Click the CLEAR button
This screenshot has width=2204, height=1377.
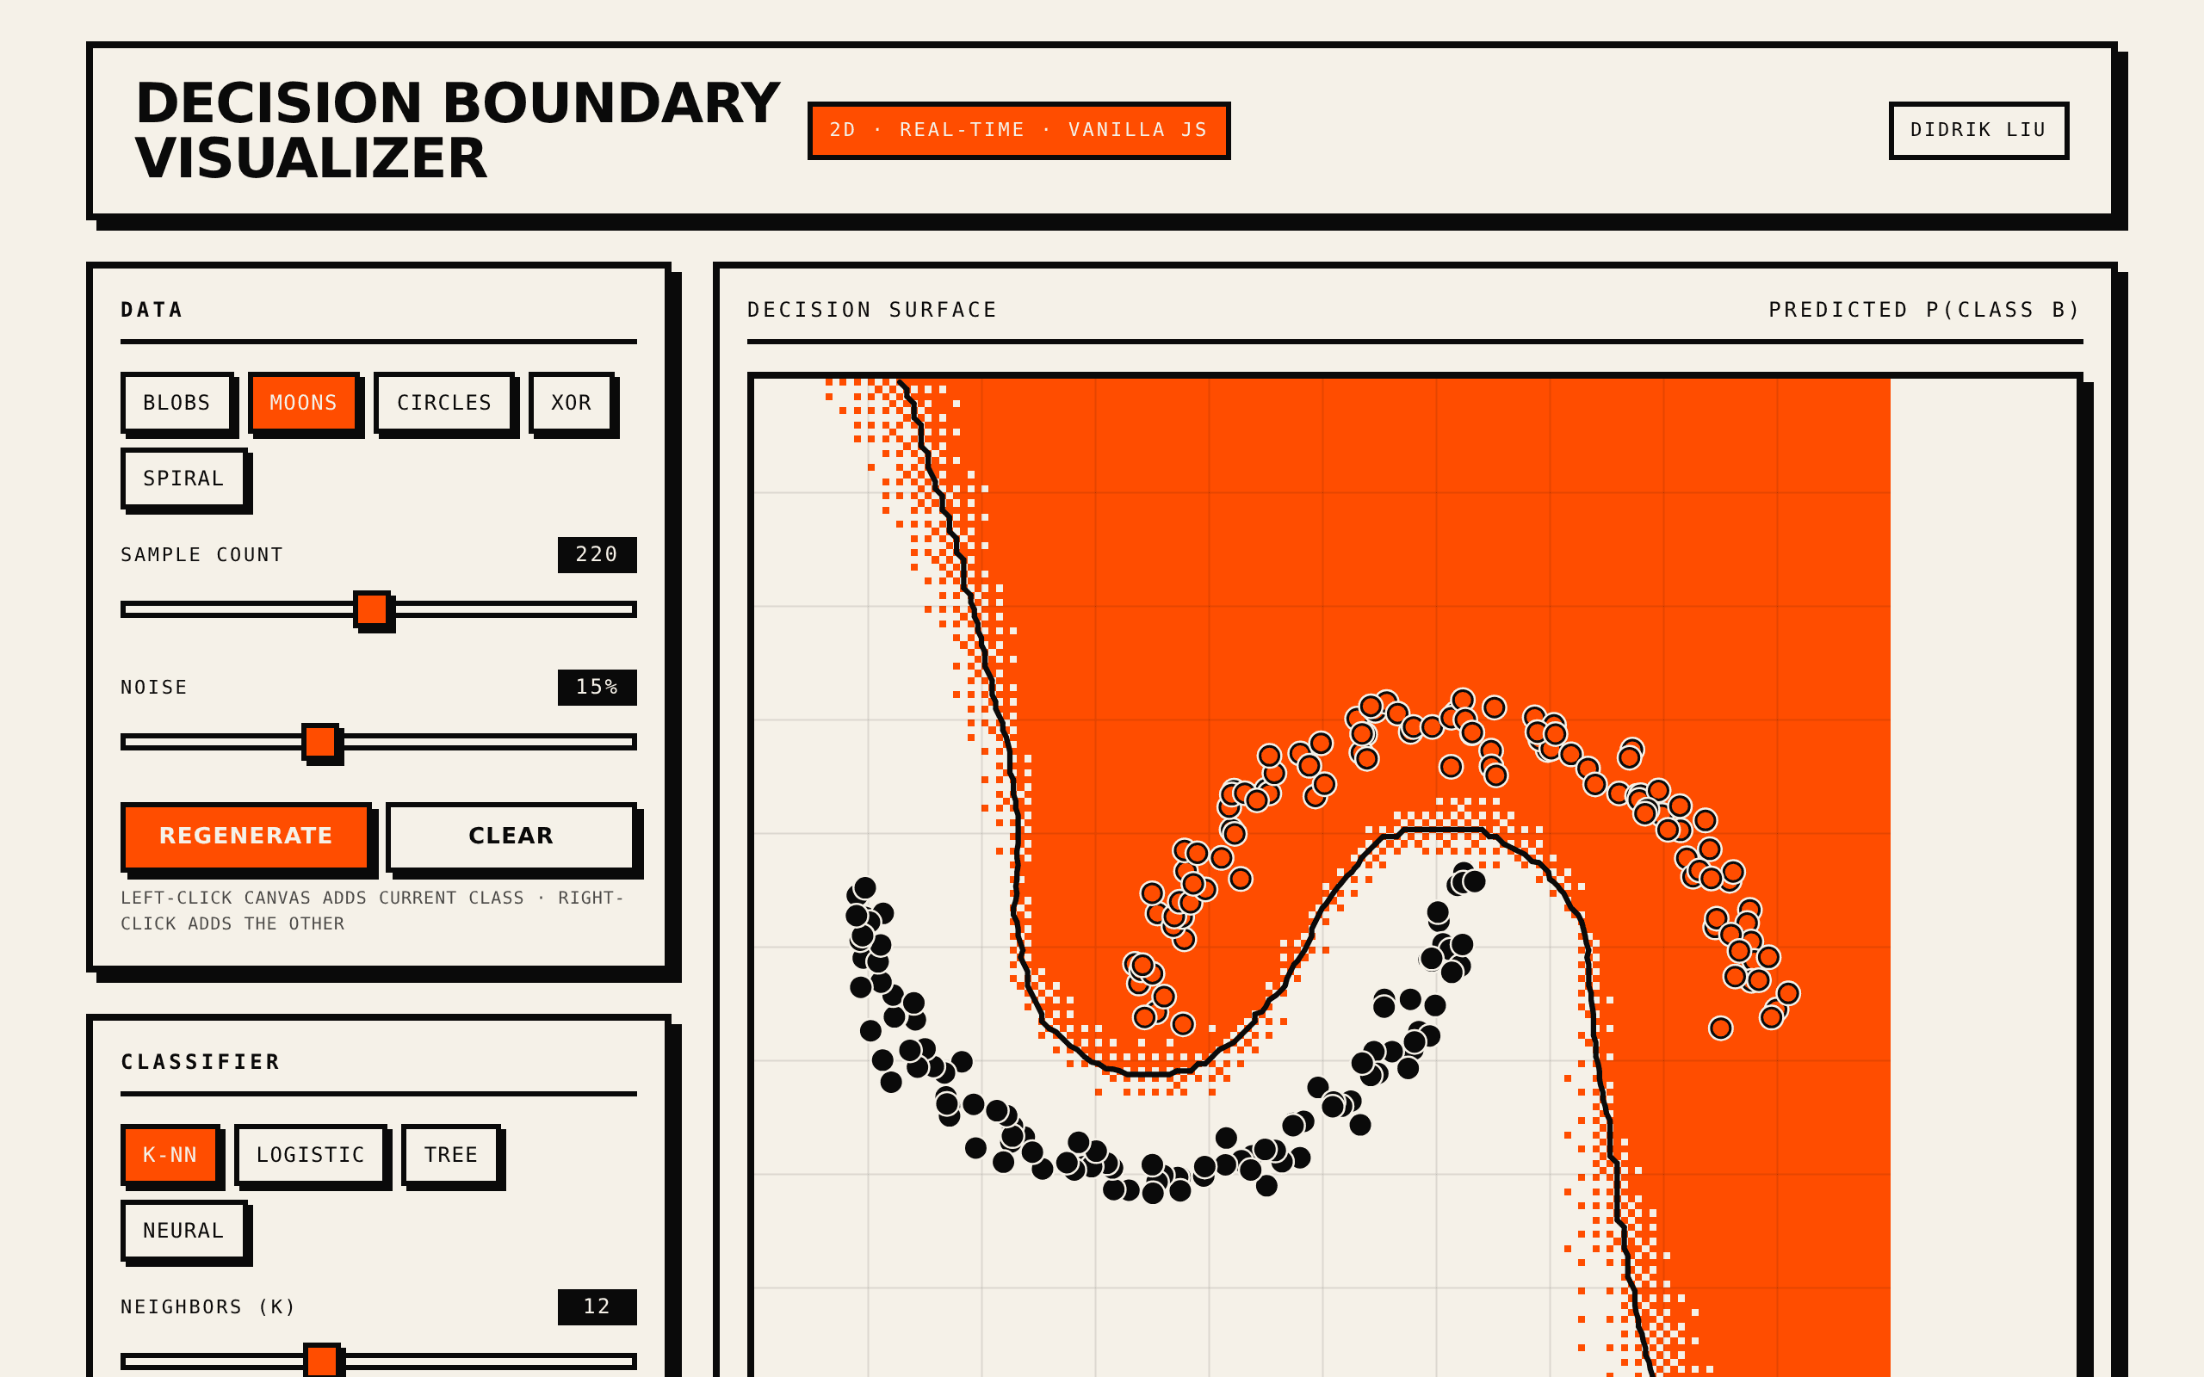click(511, 836)
